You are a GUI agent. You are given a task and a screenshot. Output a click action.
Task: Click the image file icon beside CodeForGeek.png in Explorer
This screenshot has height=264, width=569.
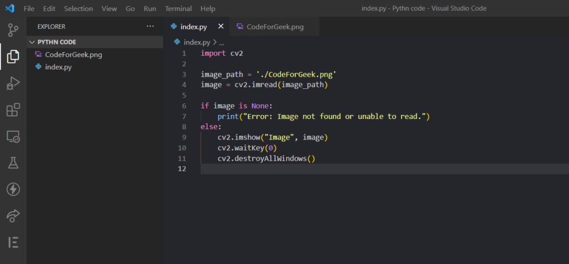click(38, 54)
